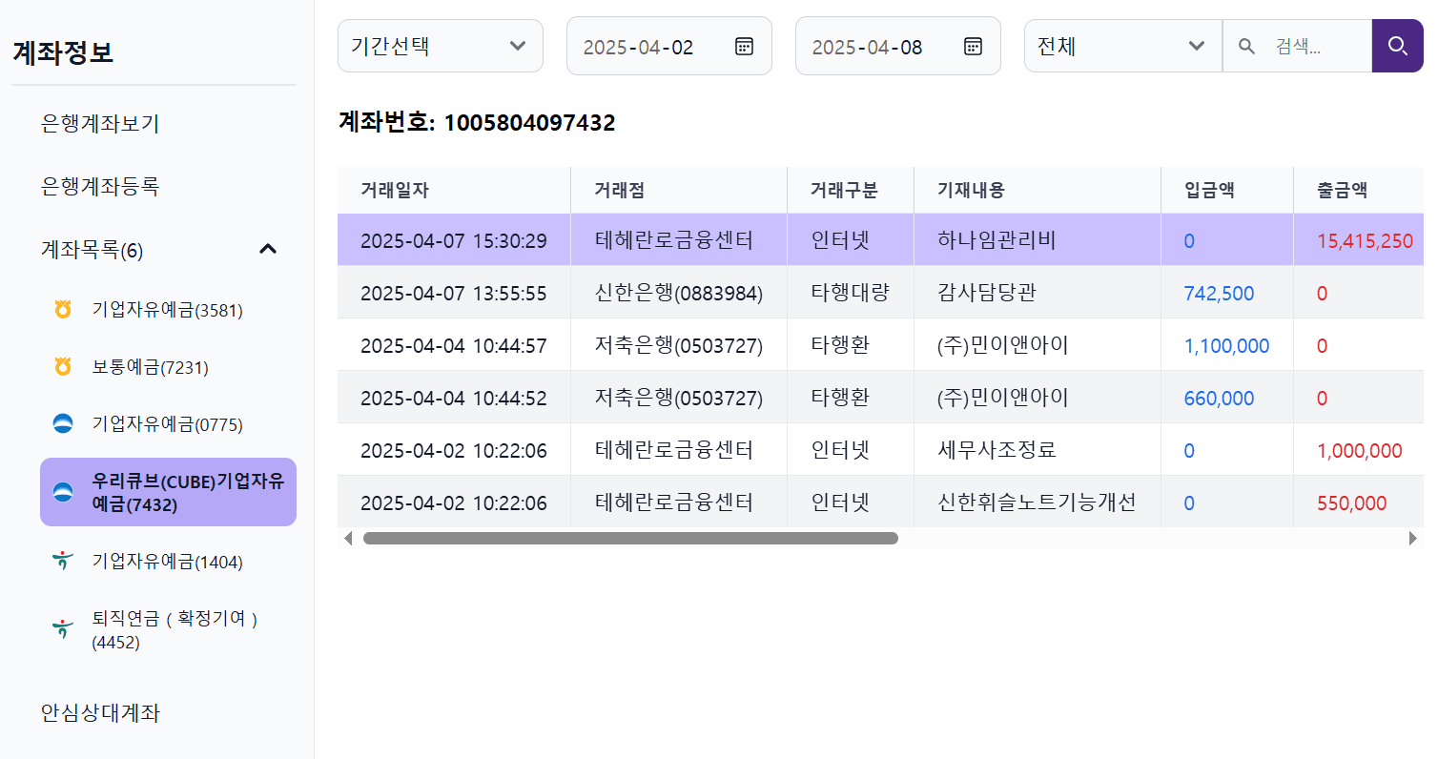Click the purple search magnifier button

point(1397,45)
